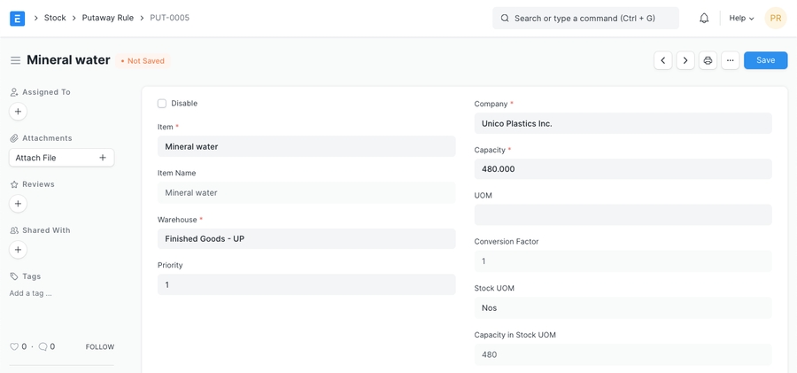Share document using plus under Shared With
The width and height of the screenshot is (797, 373).
click(x=18, y=250)
